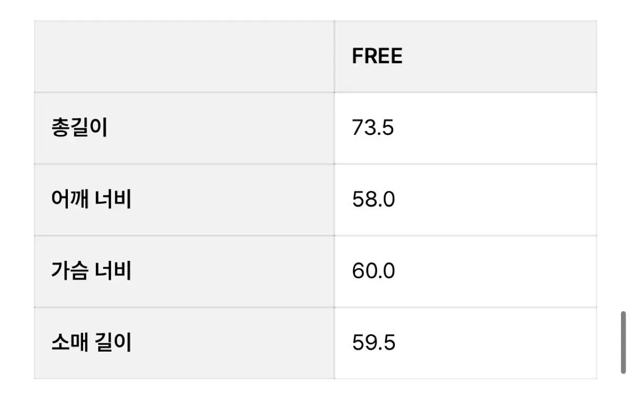Click the 58.0 shoulder width value

tap(373, 200)
